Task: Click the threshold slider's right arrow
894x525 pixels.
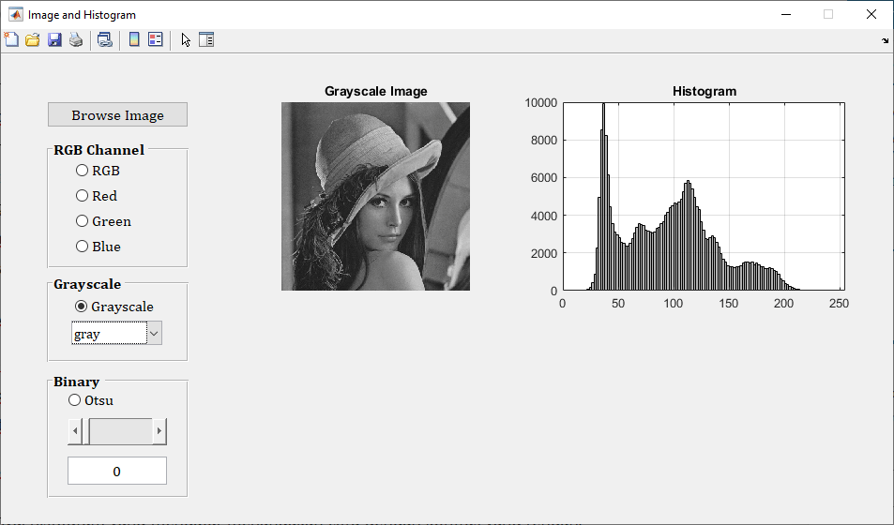Action: pos(159,431)
